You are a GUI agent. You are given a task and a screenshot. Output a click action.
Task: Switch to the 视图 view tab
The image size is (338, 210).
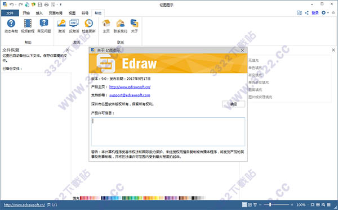click(72, 13)
